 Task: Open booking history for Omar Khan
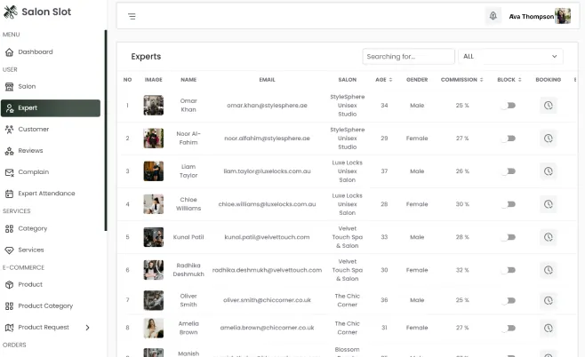(x=548, y=106)
